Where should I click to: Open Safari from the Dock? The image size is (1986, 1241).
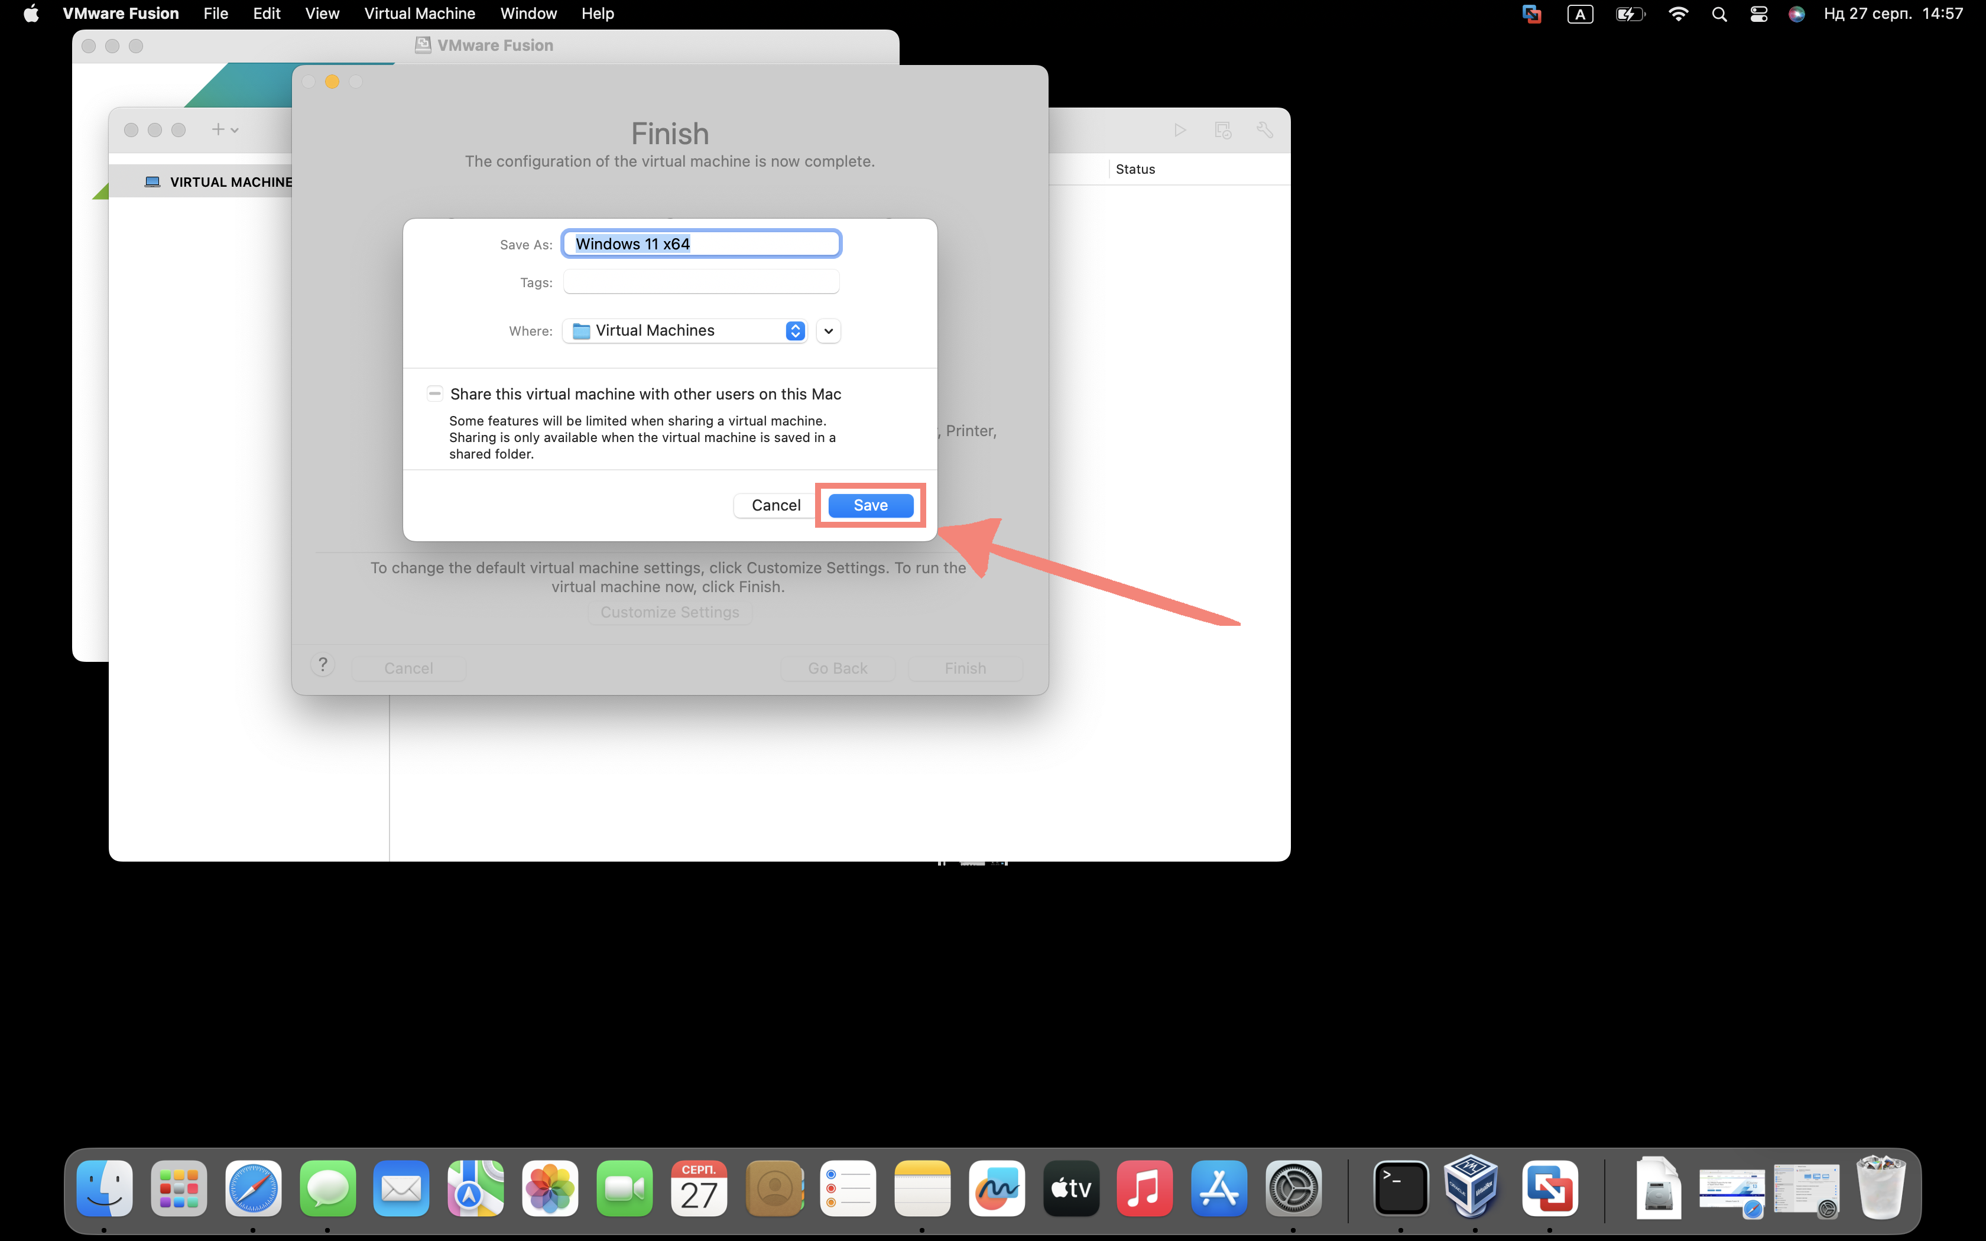click(254, 1188)
